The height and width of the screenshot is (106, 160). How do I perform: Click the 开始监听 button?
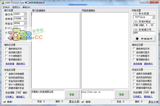coord(144,39)
